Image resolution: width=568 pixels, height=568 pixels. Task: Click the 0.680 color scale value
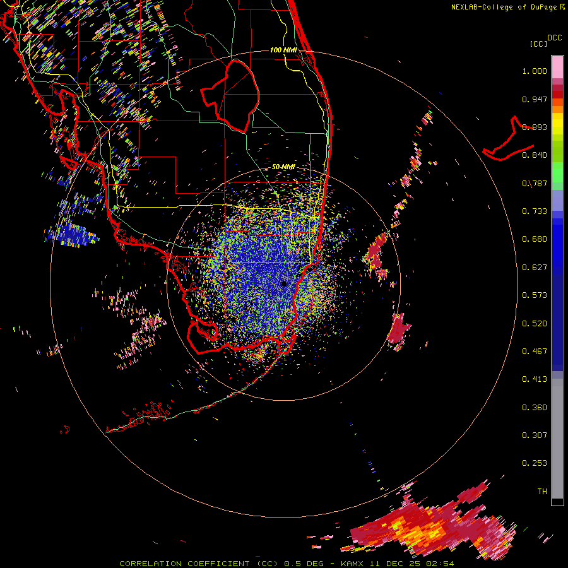(535, 239)
